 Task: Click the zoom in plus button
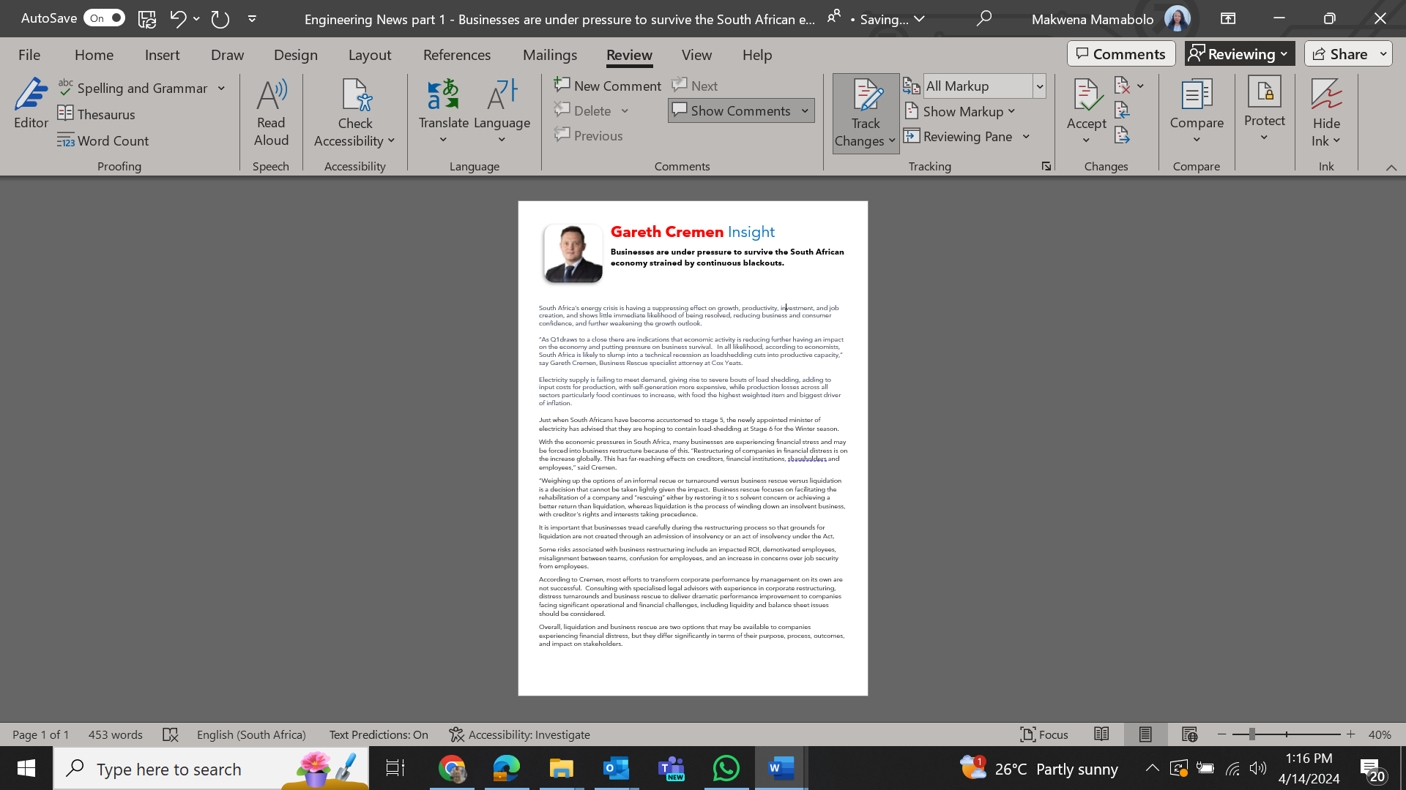coord(1351,734)
